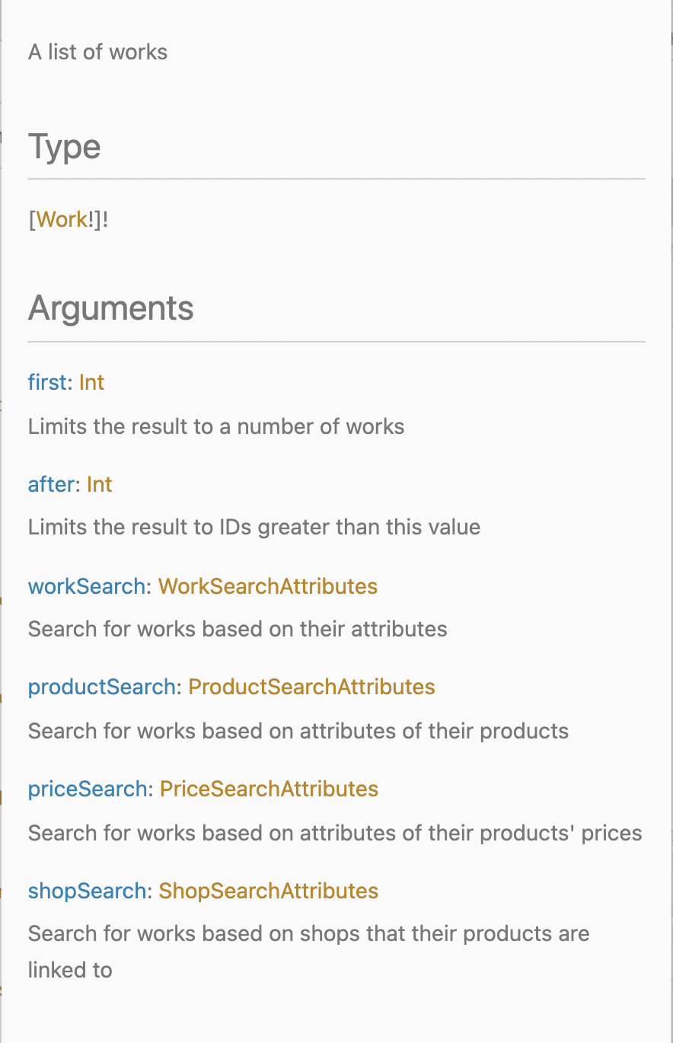This screenshot has width=673, height=1043.
Task: Open WorkSearchAttributes type definition
Action: (x=267, y=586)
